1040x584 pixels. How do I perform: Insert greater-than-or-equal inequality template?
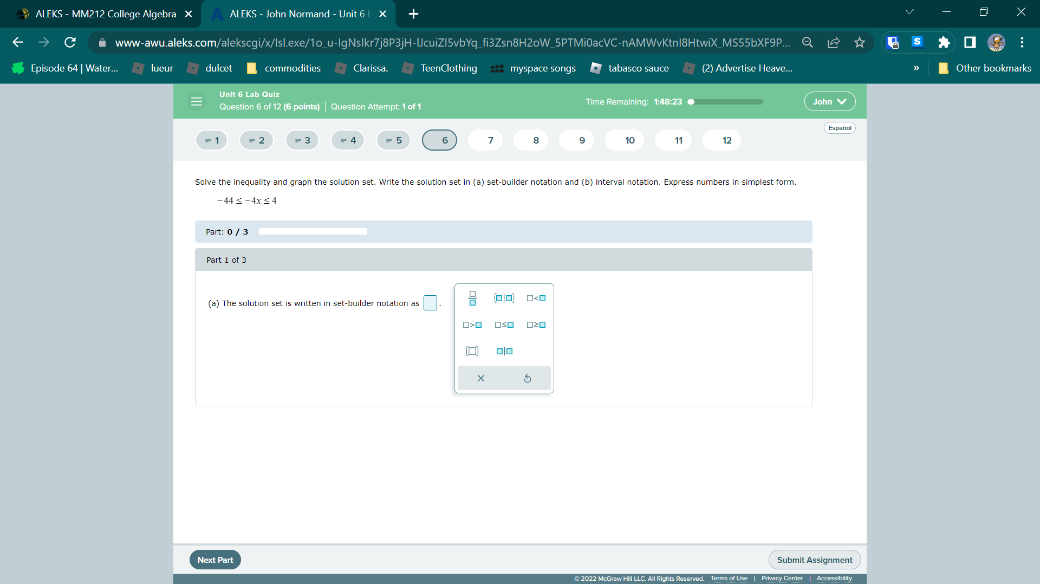pos(536,325)
